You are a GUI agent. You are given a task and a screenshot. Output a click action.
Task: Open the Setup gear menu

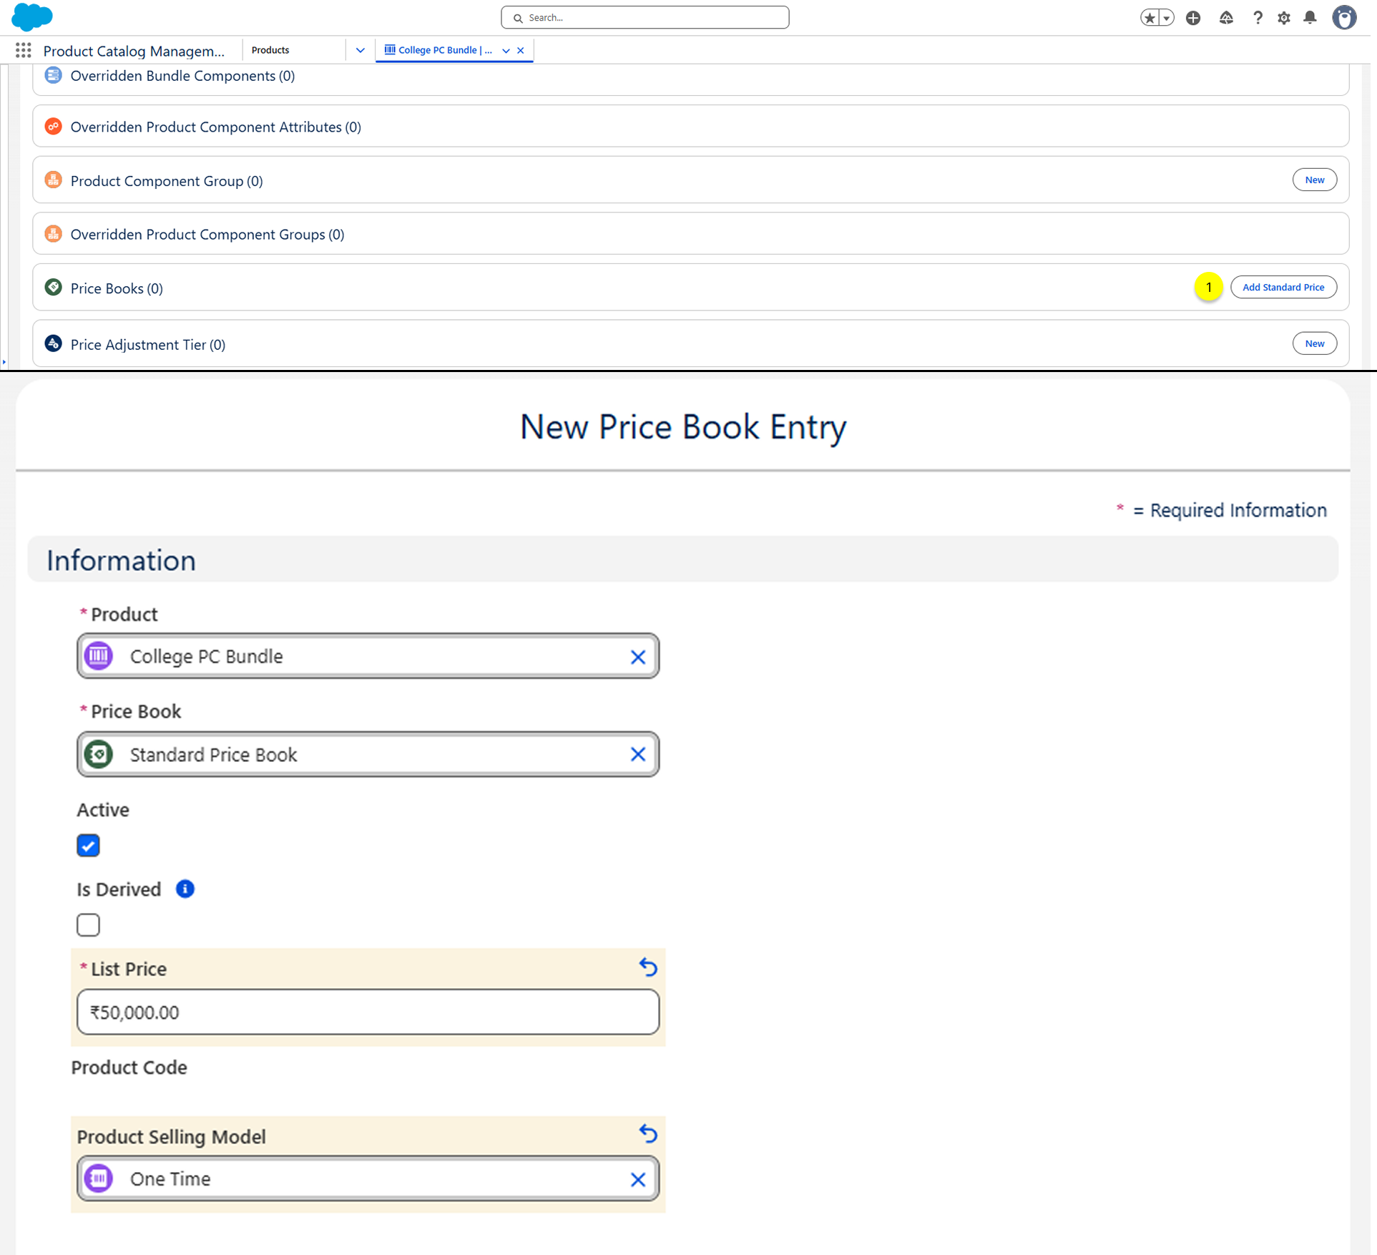tap(1284, 18)
